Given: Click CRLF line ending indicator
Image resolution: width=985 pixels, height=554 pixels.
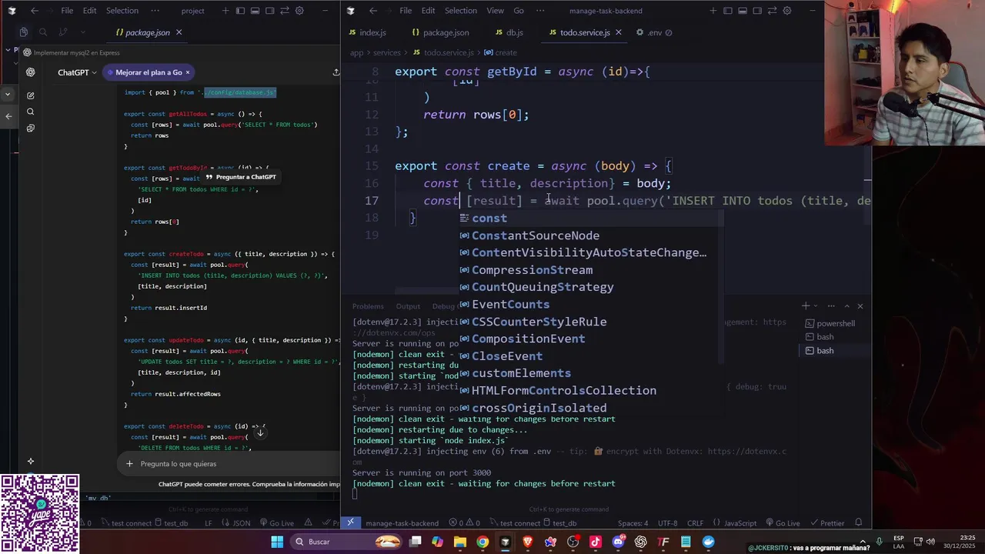Looking at the screenshot, I should (x=695, y=523).
